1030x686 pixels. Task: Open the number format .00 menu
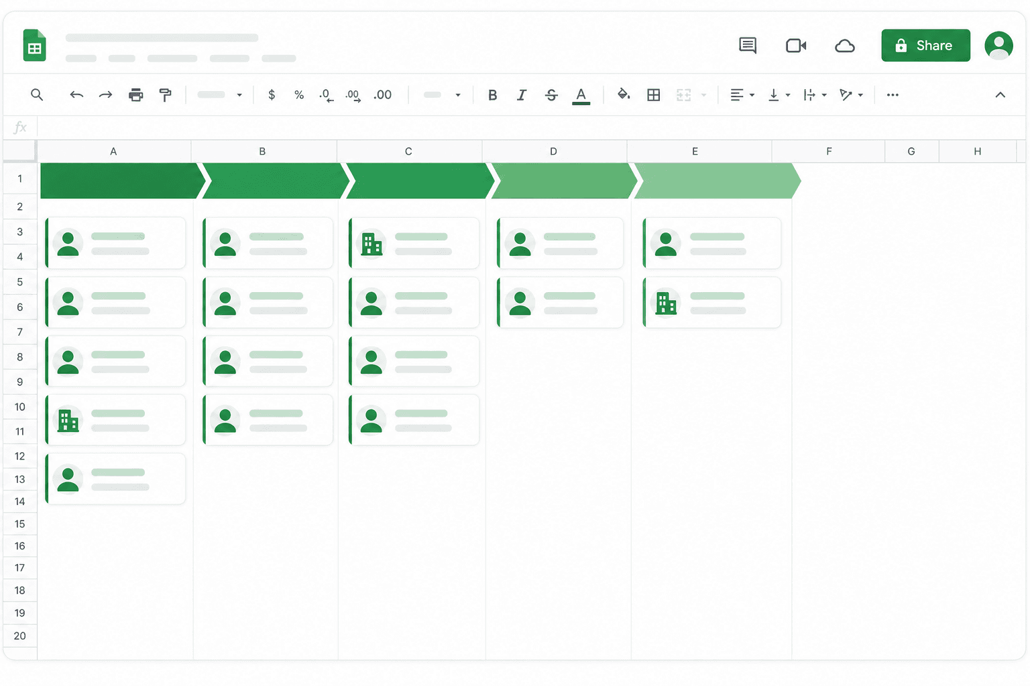tap(382, 95)
